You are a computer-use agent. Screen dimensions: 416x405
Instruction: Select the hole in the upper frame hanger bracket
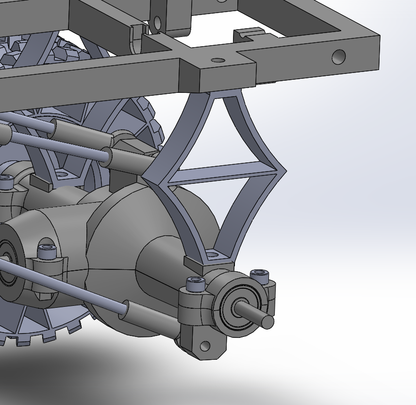coord(157,23)
